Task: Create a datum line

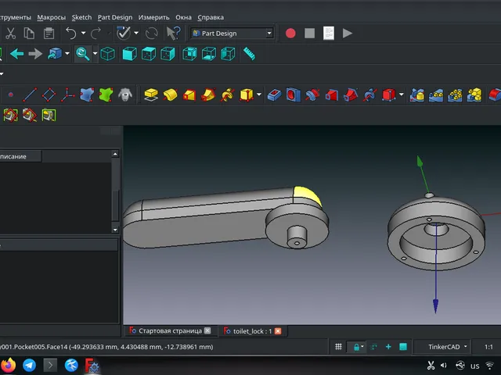Action: pyautogui.click(x=30, y=95)
